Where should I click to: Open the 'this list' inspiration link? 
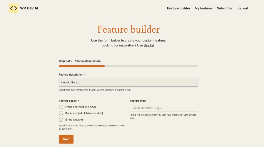tap(149, 45)
